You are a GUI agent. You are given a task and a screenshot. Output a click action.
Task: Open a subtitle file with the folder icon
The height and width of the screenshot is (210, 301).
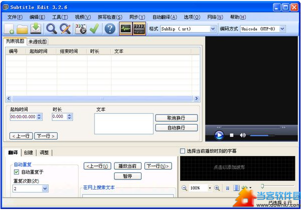point(22,29)
